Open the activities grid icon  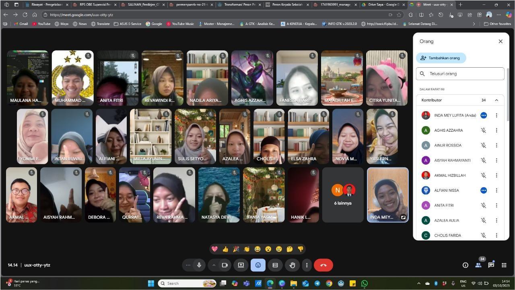point(504,265)
